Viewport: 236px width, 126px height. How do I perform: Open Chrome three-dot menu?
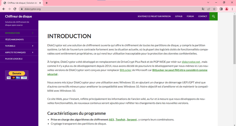pyautogui.click(x=232, y=9)
